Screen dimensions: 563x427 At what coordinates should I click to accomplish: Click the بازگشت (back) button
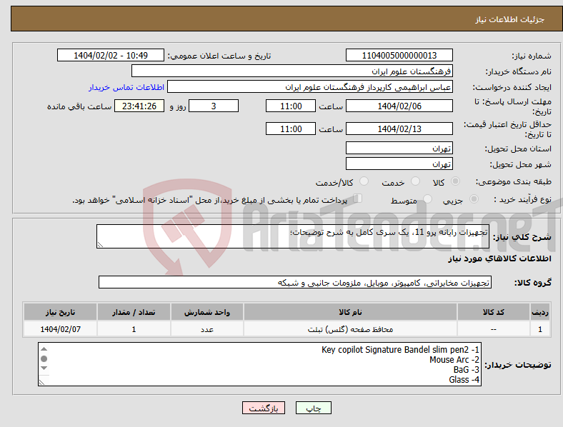tap(264, 408)
